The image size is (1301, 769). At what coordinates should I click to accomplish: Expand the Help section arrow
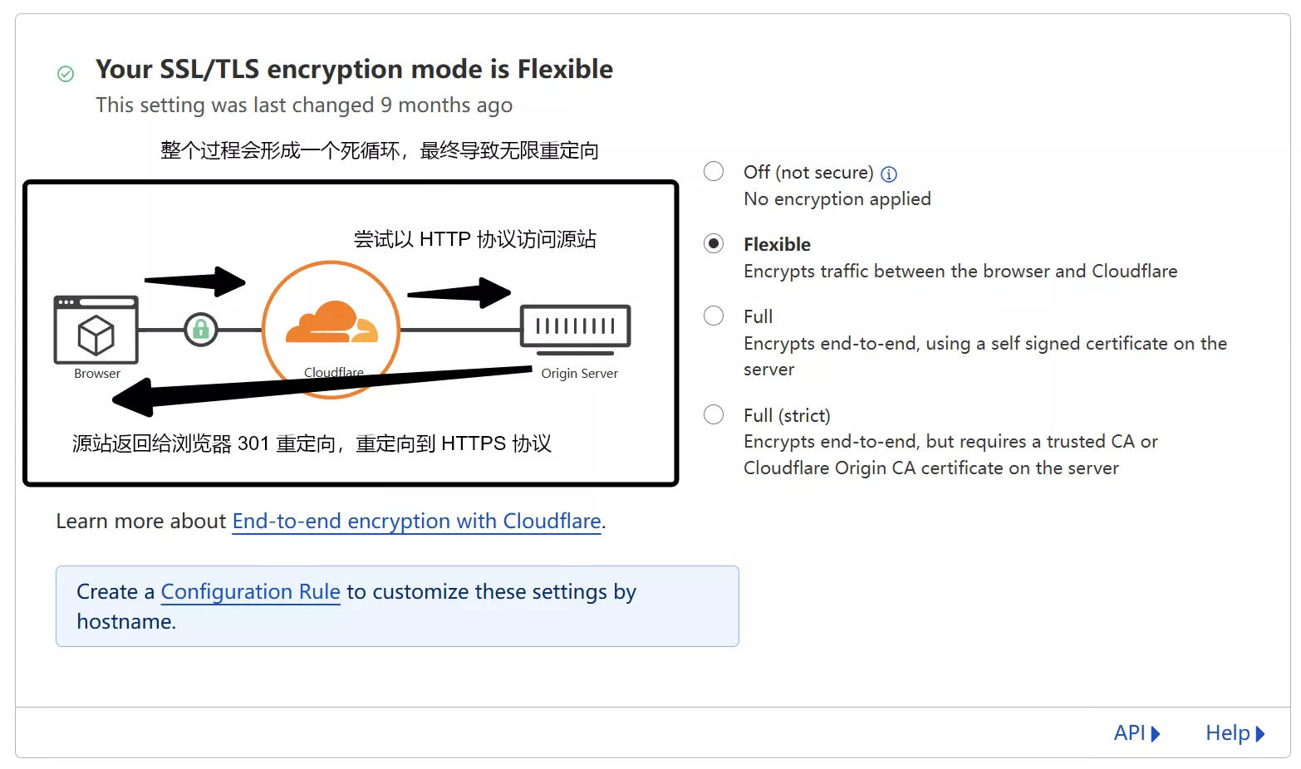[x=1260, y=733]
